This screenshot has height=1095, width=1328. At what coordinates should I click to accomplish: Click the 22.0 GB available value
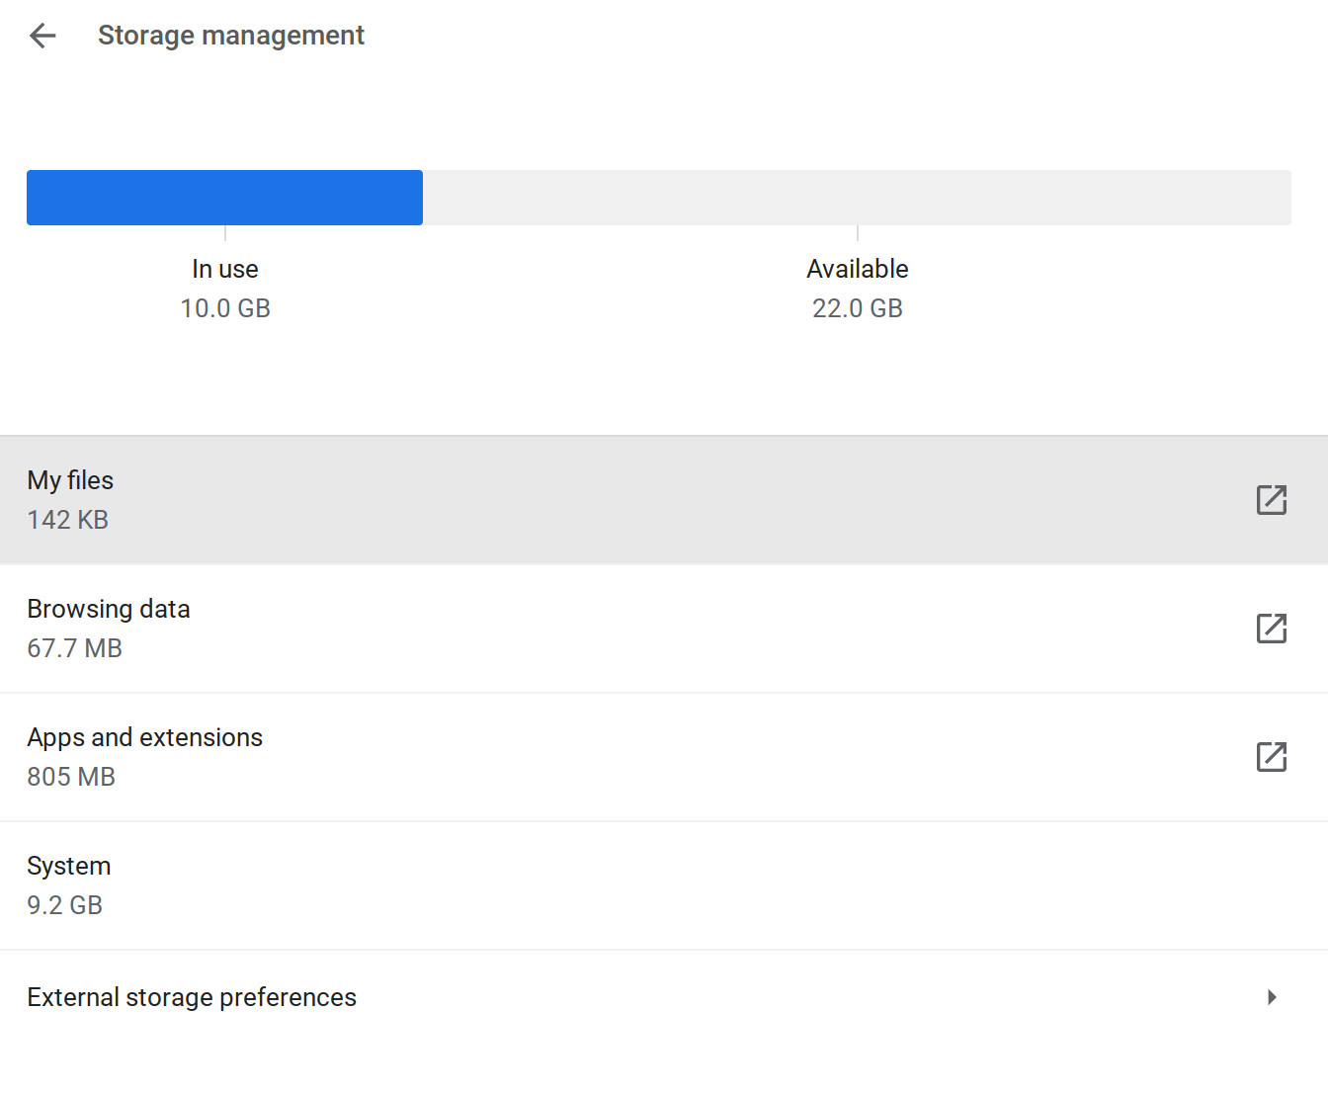pyautogui.click(x=858, y=308)
